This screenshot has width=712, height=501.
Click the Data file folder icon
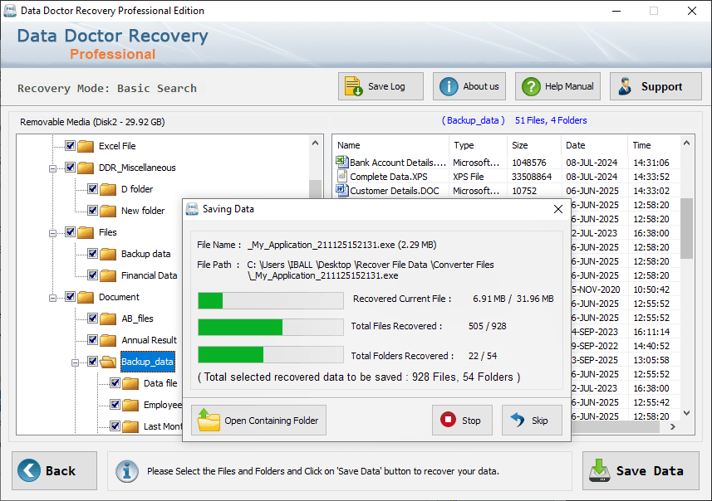click(x=130, y=383)
